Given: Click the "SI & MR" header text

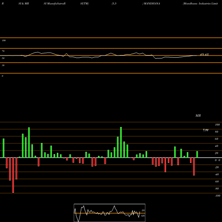Looking at the screenshot, I should pos(24,4).
